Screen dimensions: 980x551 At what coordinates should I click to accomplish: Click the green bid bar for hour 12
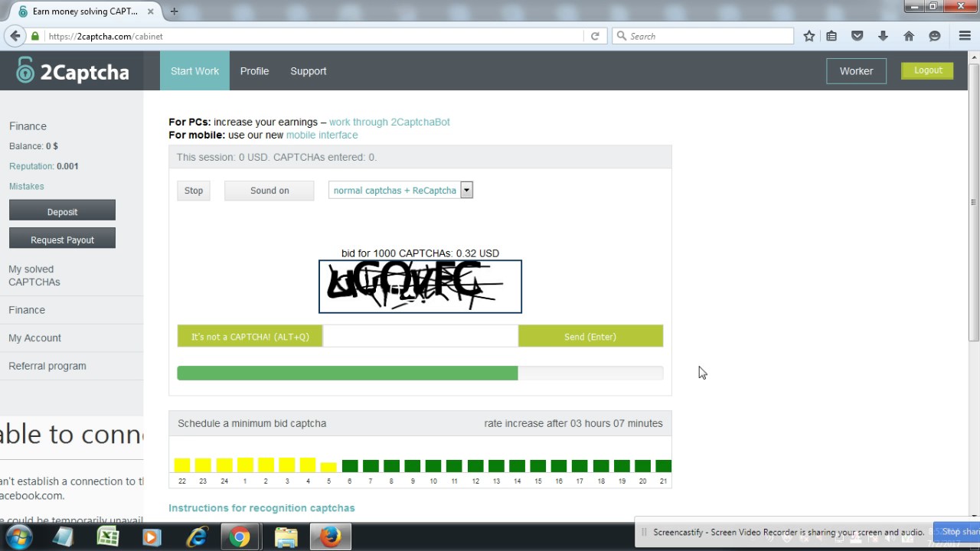click(x=475, y=466)
